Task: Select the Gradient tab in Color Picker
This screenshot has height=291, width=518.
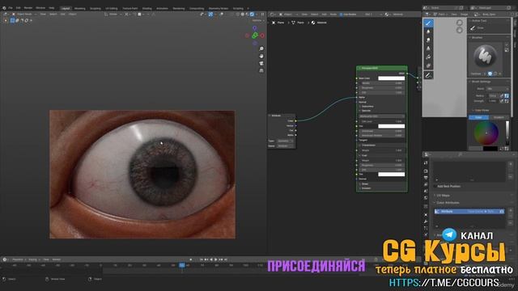Action: point(499,117)
